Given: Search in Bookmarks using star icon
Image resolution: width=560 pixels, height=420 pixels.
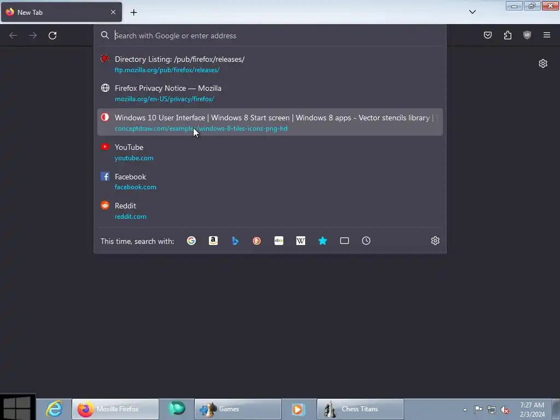Looking at the screenshot, I should click(323, 241).
